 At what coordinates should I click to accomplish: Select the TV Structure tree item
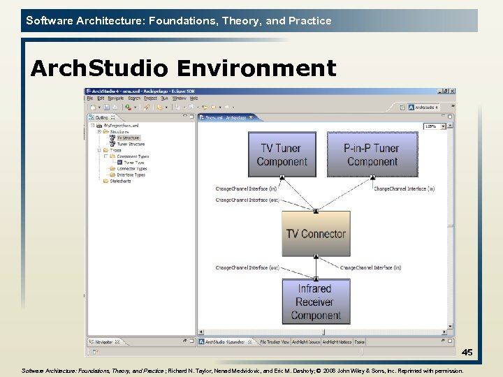(x=128, y=138)
